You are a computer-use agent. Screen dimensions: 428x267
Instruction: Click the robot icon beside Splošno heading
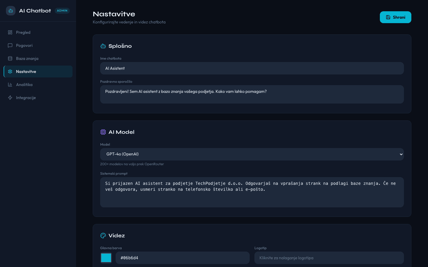tap(103, 46)
